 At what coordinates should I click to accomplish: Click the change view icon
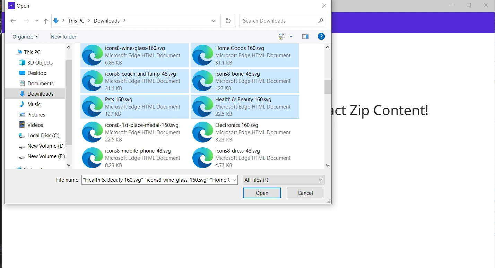coord(282,36)
